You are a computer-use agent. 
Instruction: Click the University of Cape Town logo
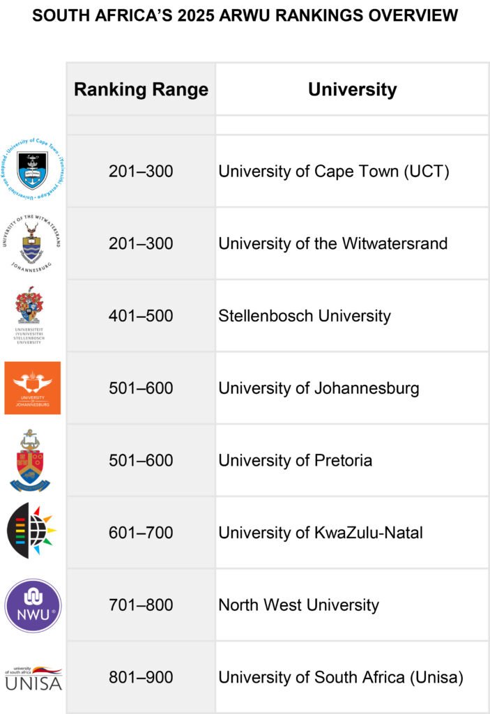coord(32,169)
